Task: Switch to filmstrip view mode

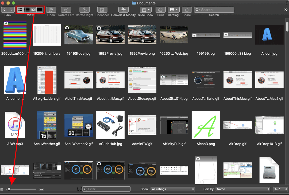Action: [33, 9]
